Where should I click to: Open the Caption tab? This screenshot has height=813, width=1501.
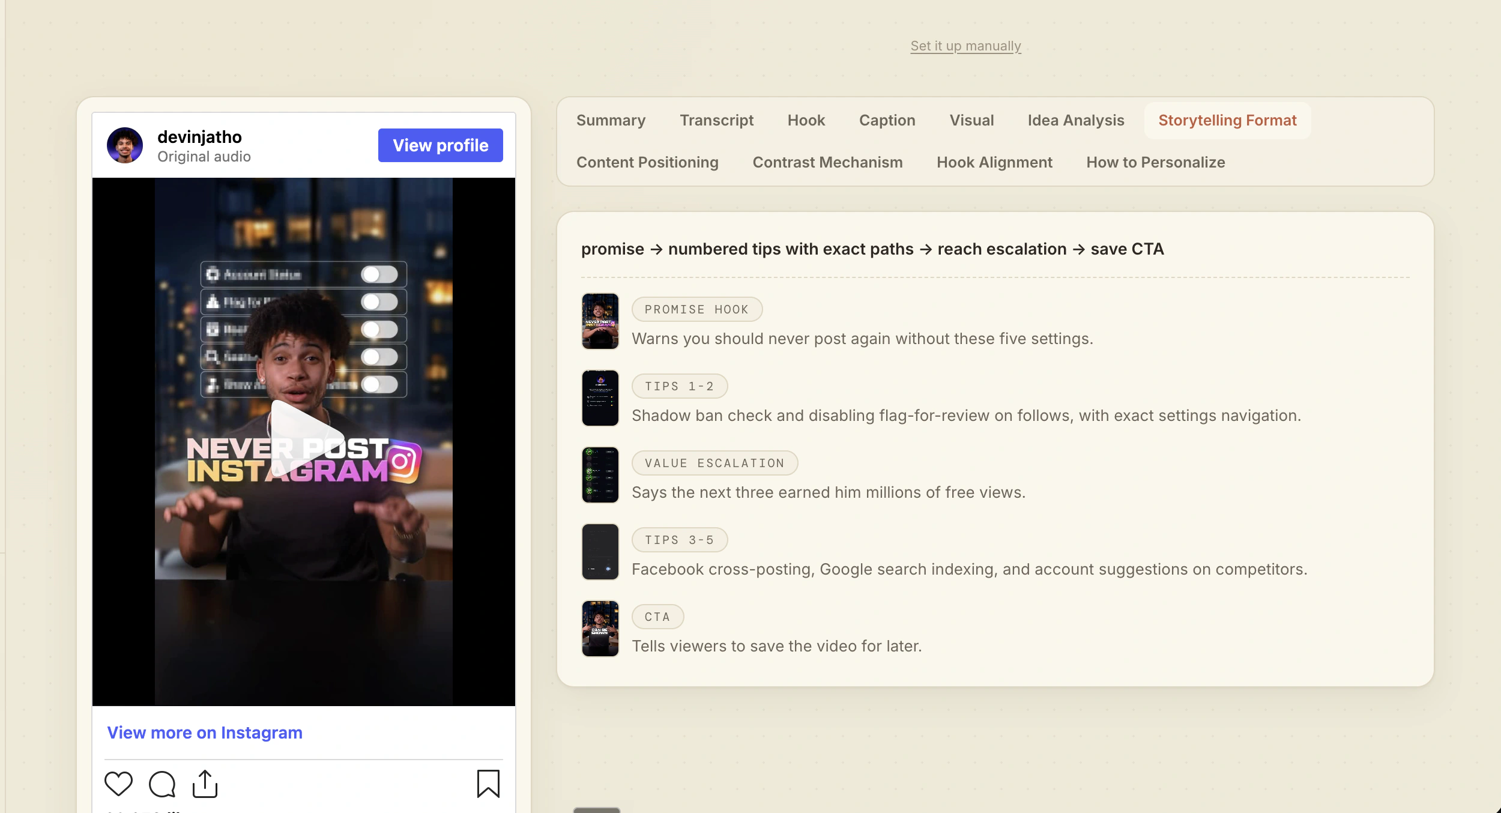pyautogui.click(x=887, y=120)
